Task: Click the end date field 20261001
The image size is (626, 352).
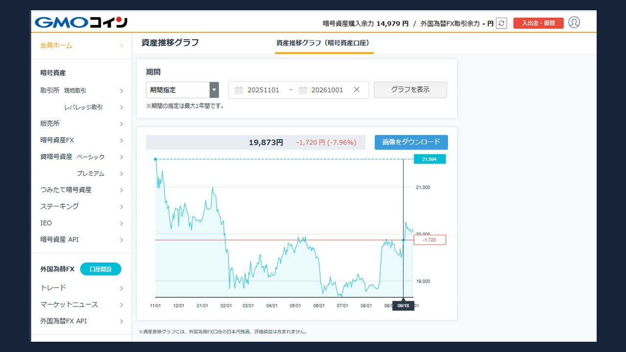Action: click(327, 90)
